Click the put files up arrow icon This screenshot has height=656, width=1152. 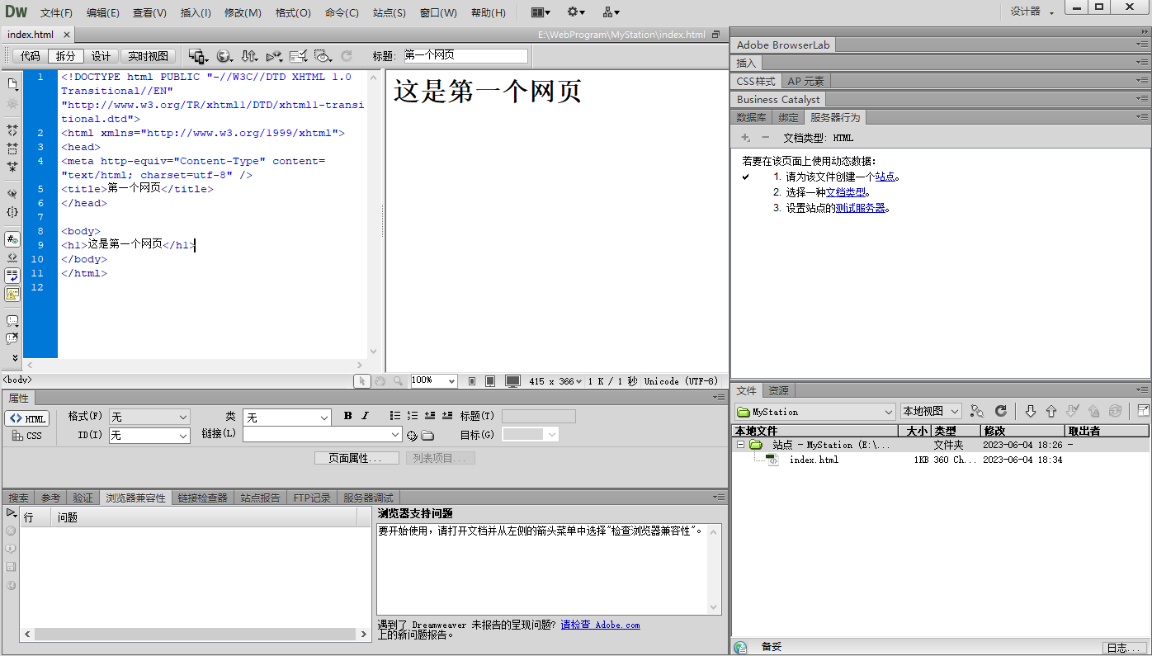coord(1050,411)
